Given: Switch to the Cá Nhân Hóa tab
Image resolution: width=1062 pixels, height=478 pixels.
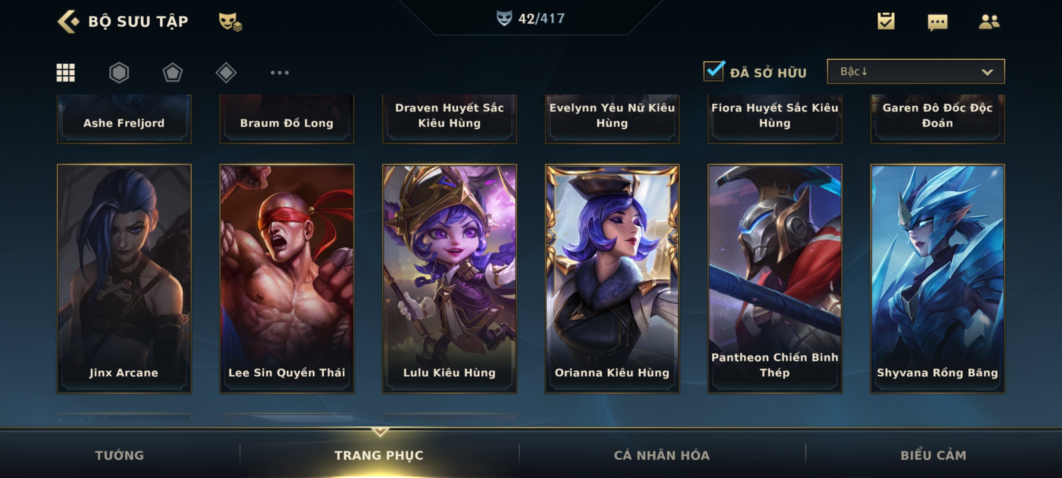Looking at the screenshot, I should [x=662, y=455].
